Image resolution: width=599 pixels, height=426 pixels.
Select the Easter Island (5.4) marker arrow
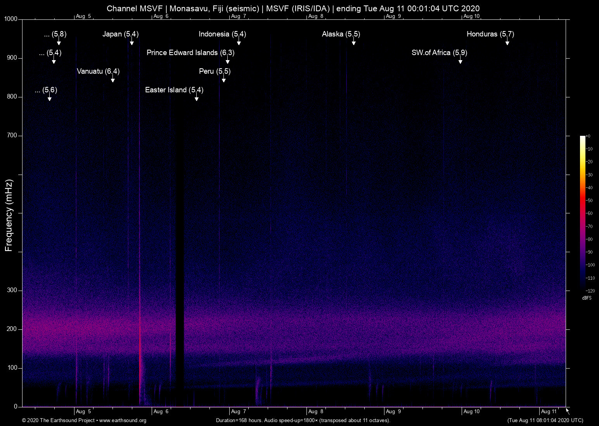pos(196,98)
